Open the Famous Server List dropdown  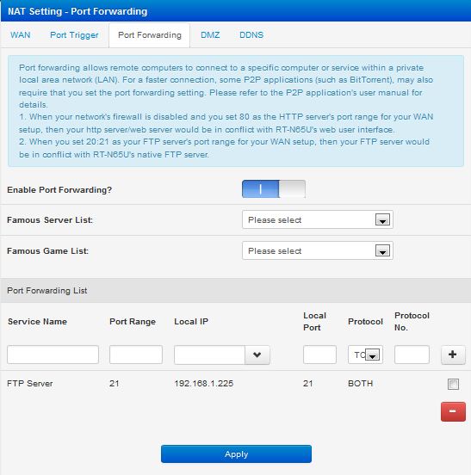pos(318,219)
